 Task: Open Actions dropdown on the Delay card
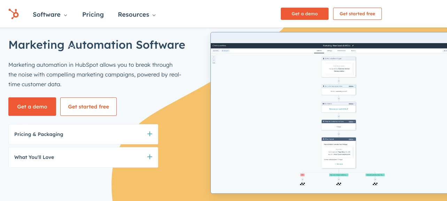(352, 122)
